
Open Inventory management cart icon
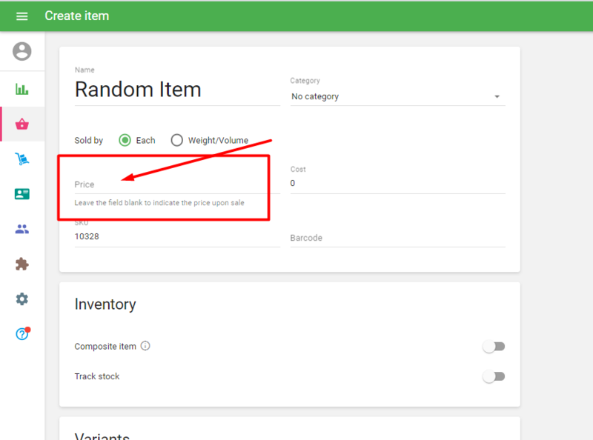coord(22,159)
